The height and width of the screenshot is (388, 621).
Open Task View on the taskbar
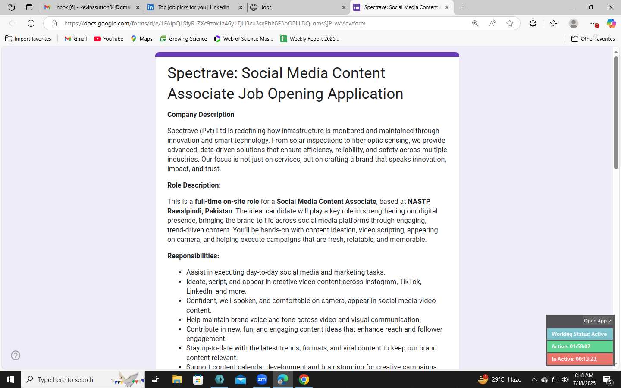click(x=155, y=379)
